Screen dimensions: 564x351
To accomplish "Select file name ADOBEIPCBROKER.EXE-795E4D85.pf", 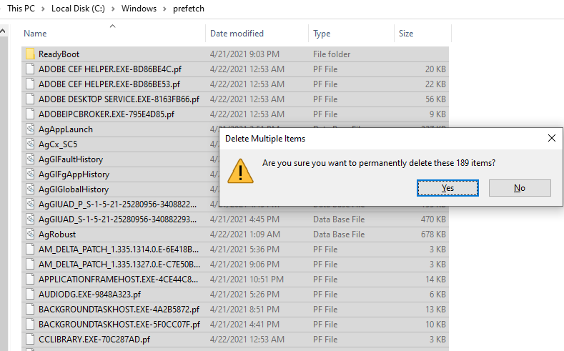I will coord(107,114).
